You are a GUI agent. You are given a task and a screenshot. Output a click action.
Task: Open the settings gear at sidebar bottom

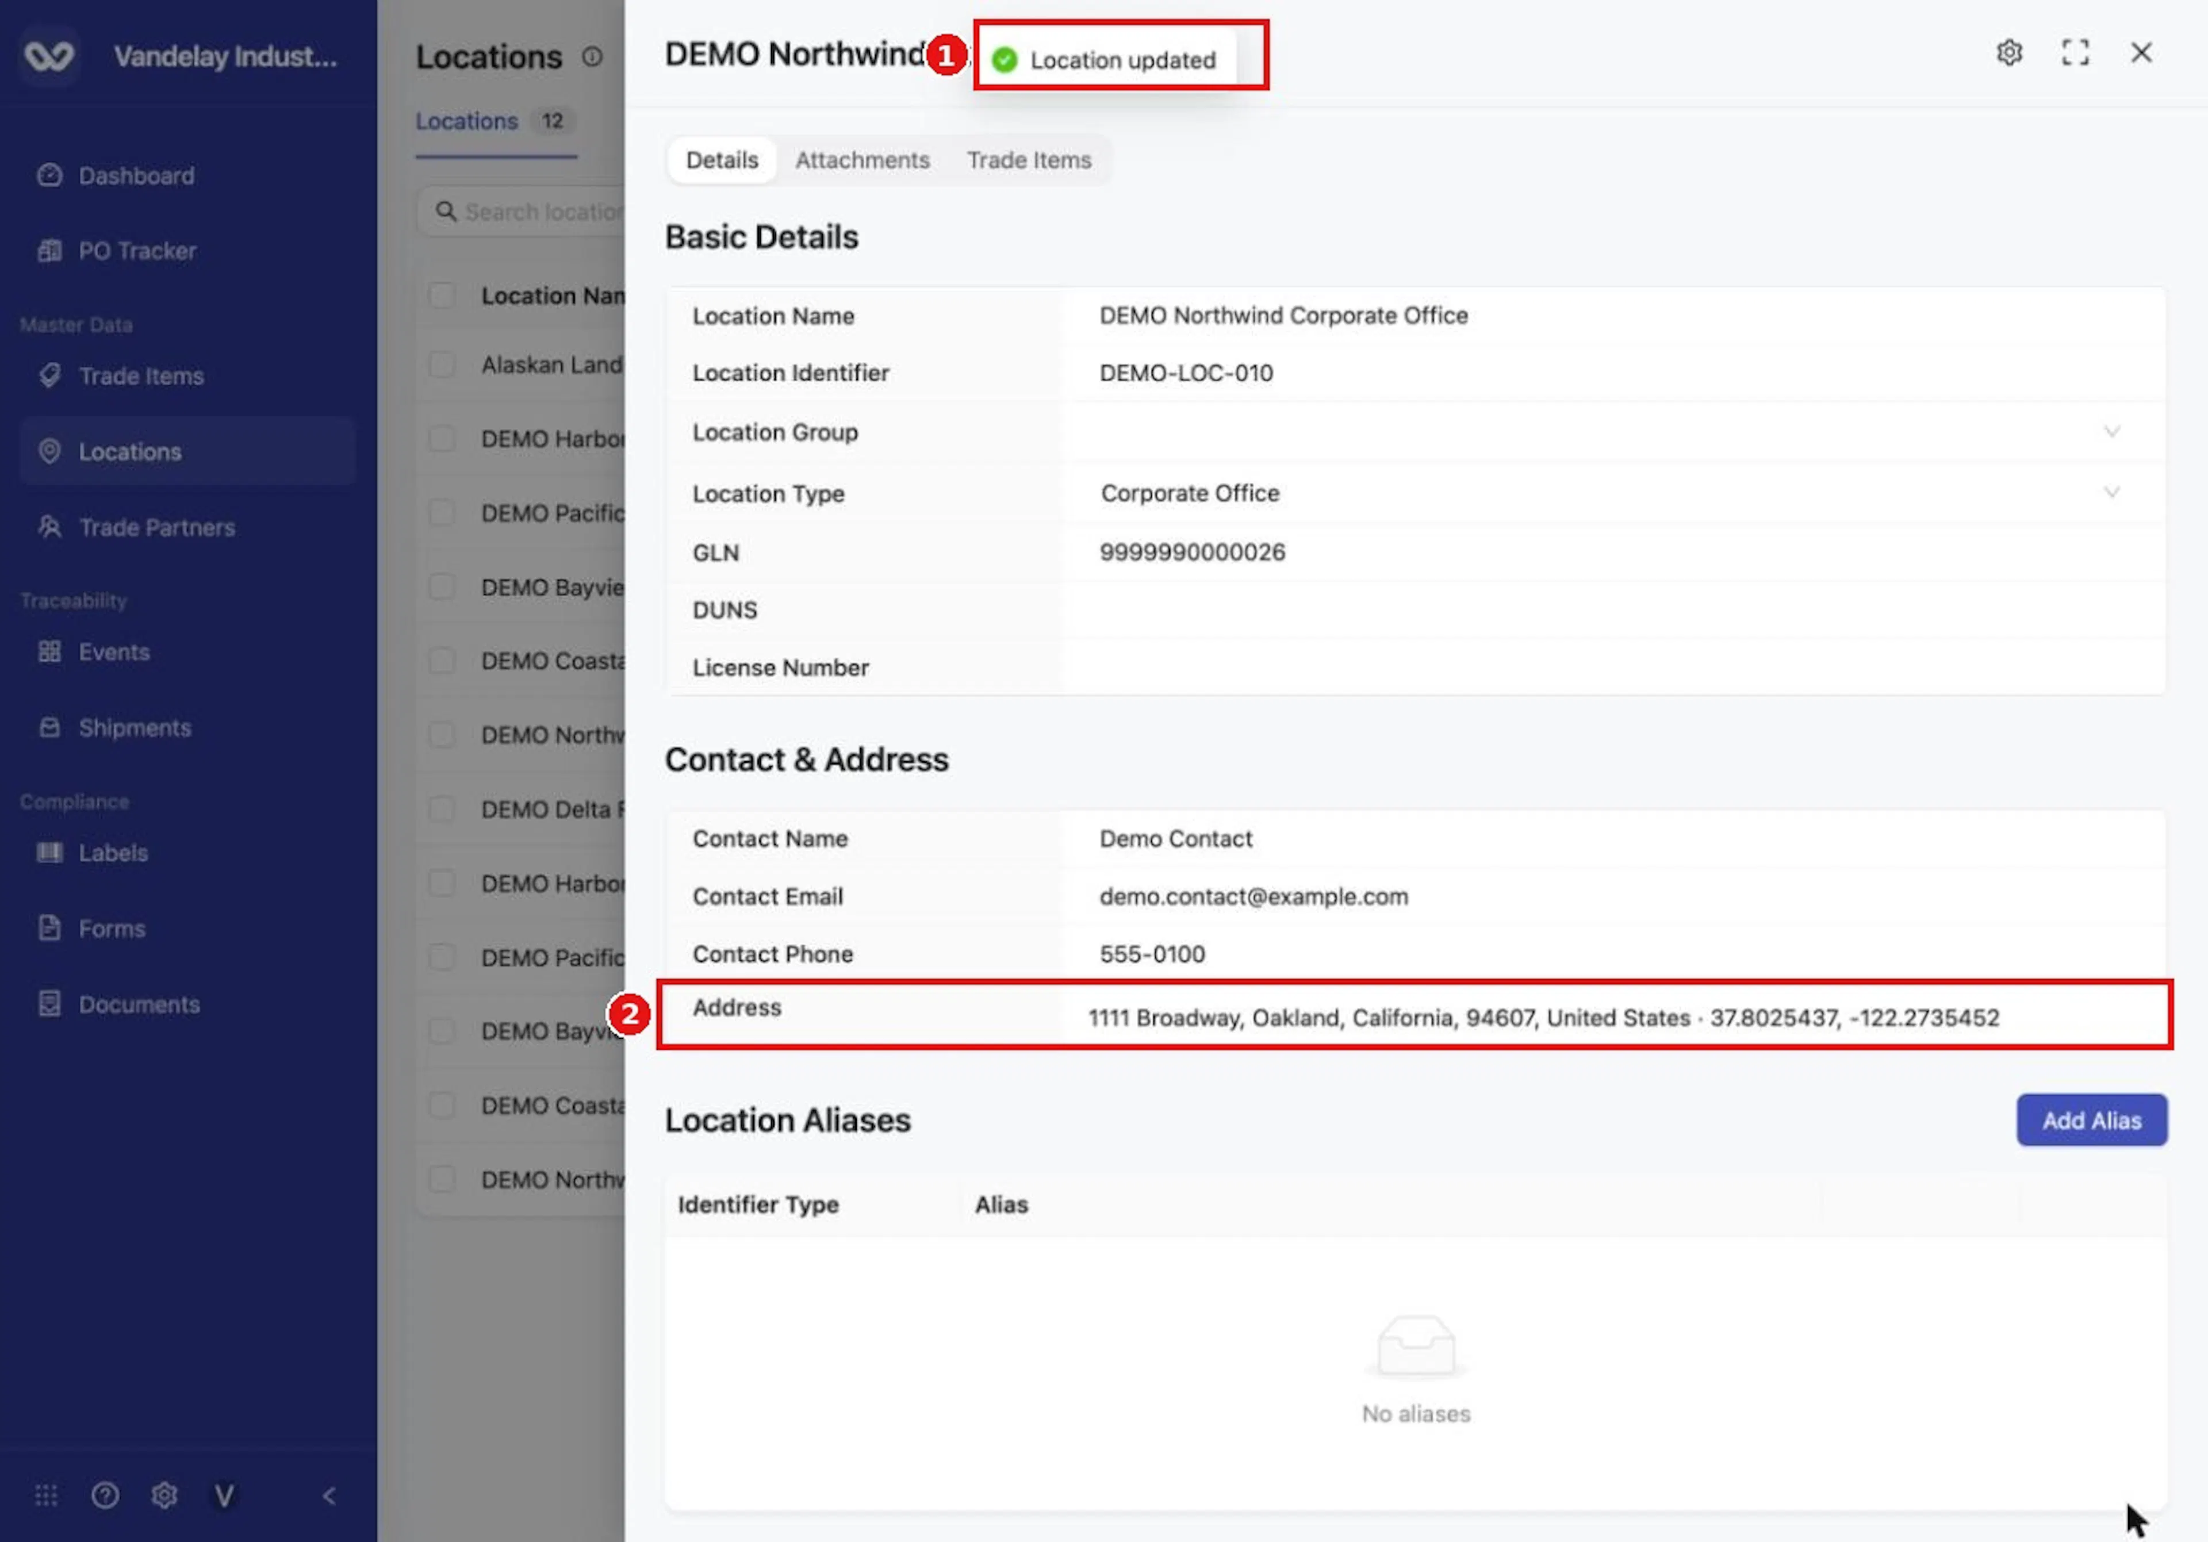164,1496
